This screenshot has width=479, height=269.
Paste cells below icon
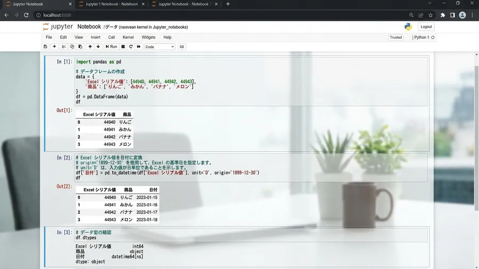tap(80, 47)
